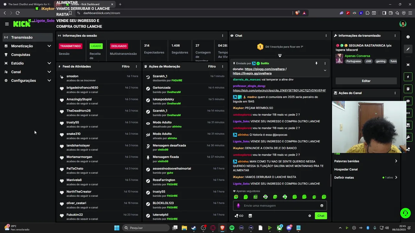Screen dimensions: 415x233
Task: Click the purple microphone icon in chat input
Action: coord(238,205)
